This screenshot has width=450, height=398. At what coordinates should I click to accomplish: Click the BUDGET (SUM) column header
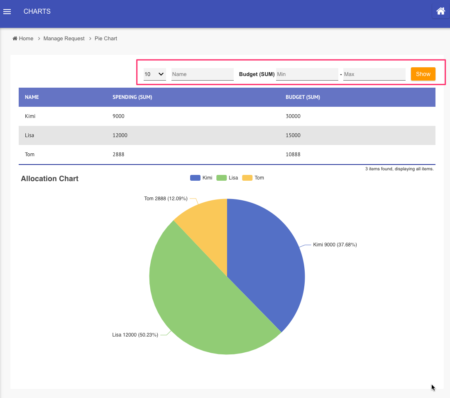303,97
